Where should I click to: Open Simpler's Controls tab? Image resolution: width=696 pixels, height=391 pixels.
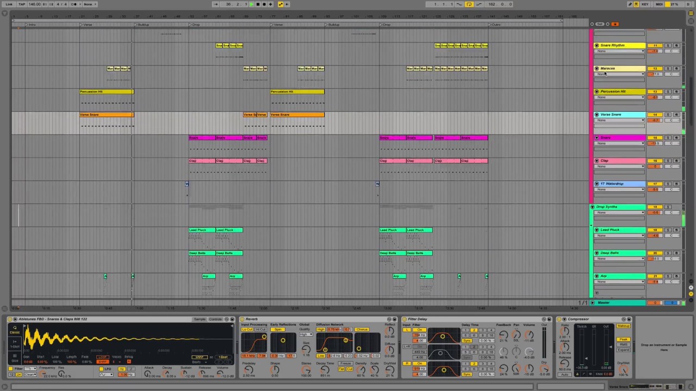(215, 319)
